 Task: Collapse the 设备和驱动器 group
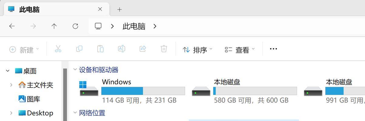point(75,70)
